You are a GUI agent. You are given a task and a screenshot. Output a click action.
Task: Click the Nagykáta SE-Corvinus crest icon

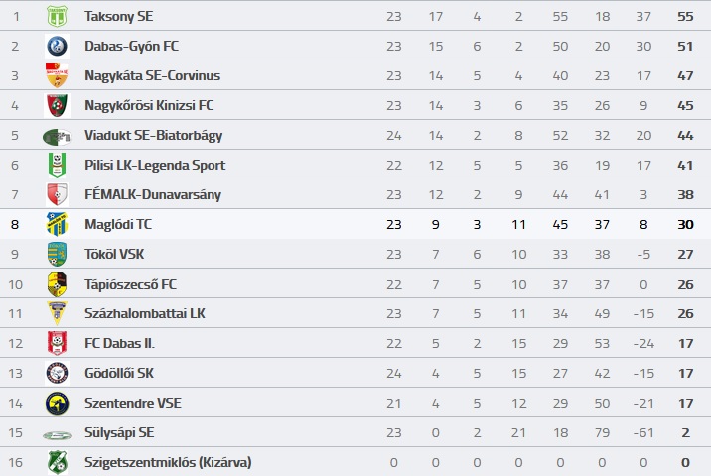(x=58, y=75)
